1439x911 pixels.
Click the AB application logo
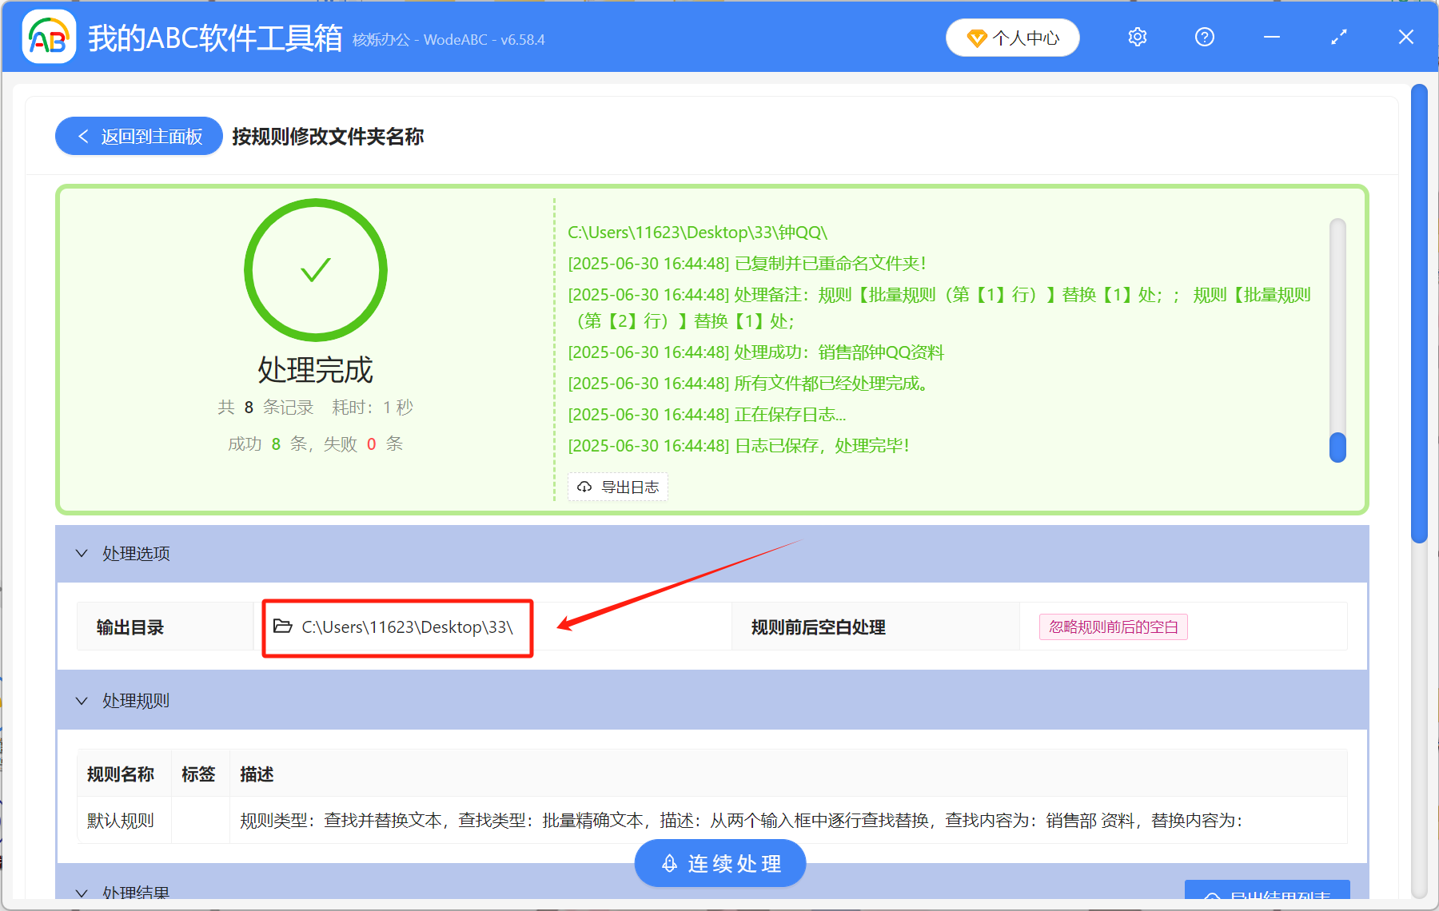(x=48, y=36)
